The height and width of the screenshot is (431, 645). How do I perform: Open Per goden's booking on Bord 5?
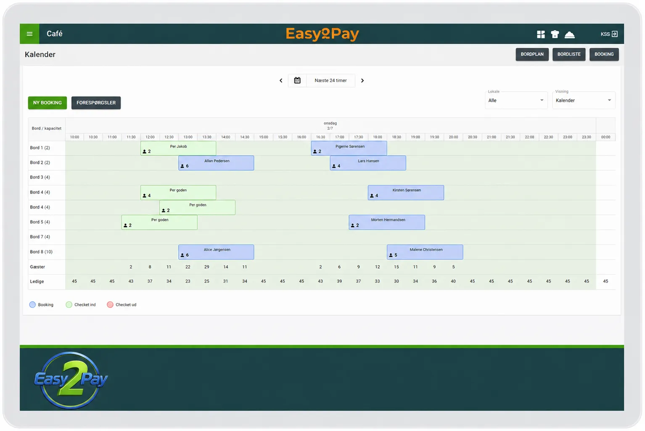[x=159, y=222]
